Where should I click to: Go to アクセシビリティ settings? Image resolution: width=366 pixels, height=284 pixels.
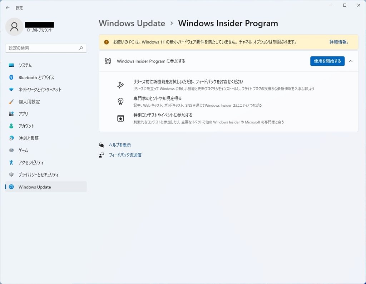coord(46,162)
